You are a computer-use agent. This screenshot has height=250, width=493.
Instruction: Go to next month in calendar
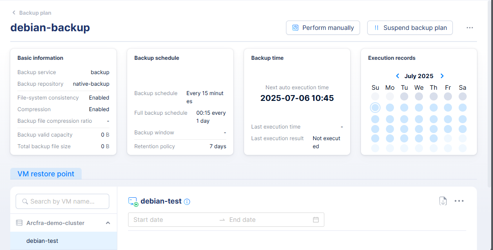coord(442,76)
